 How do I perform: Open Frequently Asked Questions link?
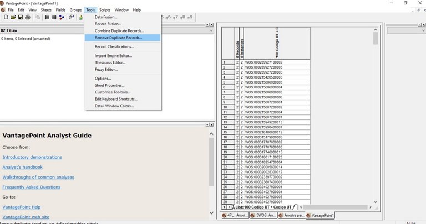point(31,187)
